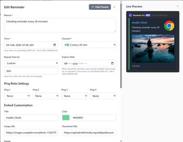Open the Ping 4 role dropdown

point(103,96)
